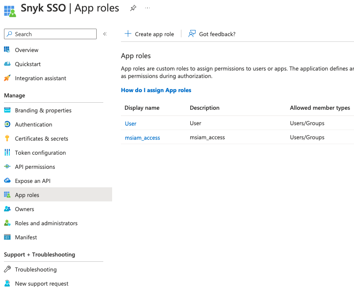
Task: Click the magnifier icon in Search box
Action: tap(9, 34)
